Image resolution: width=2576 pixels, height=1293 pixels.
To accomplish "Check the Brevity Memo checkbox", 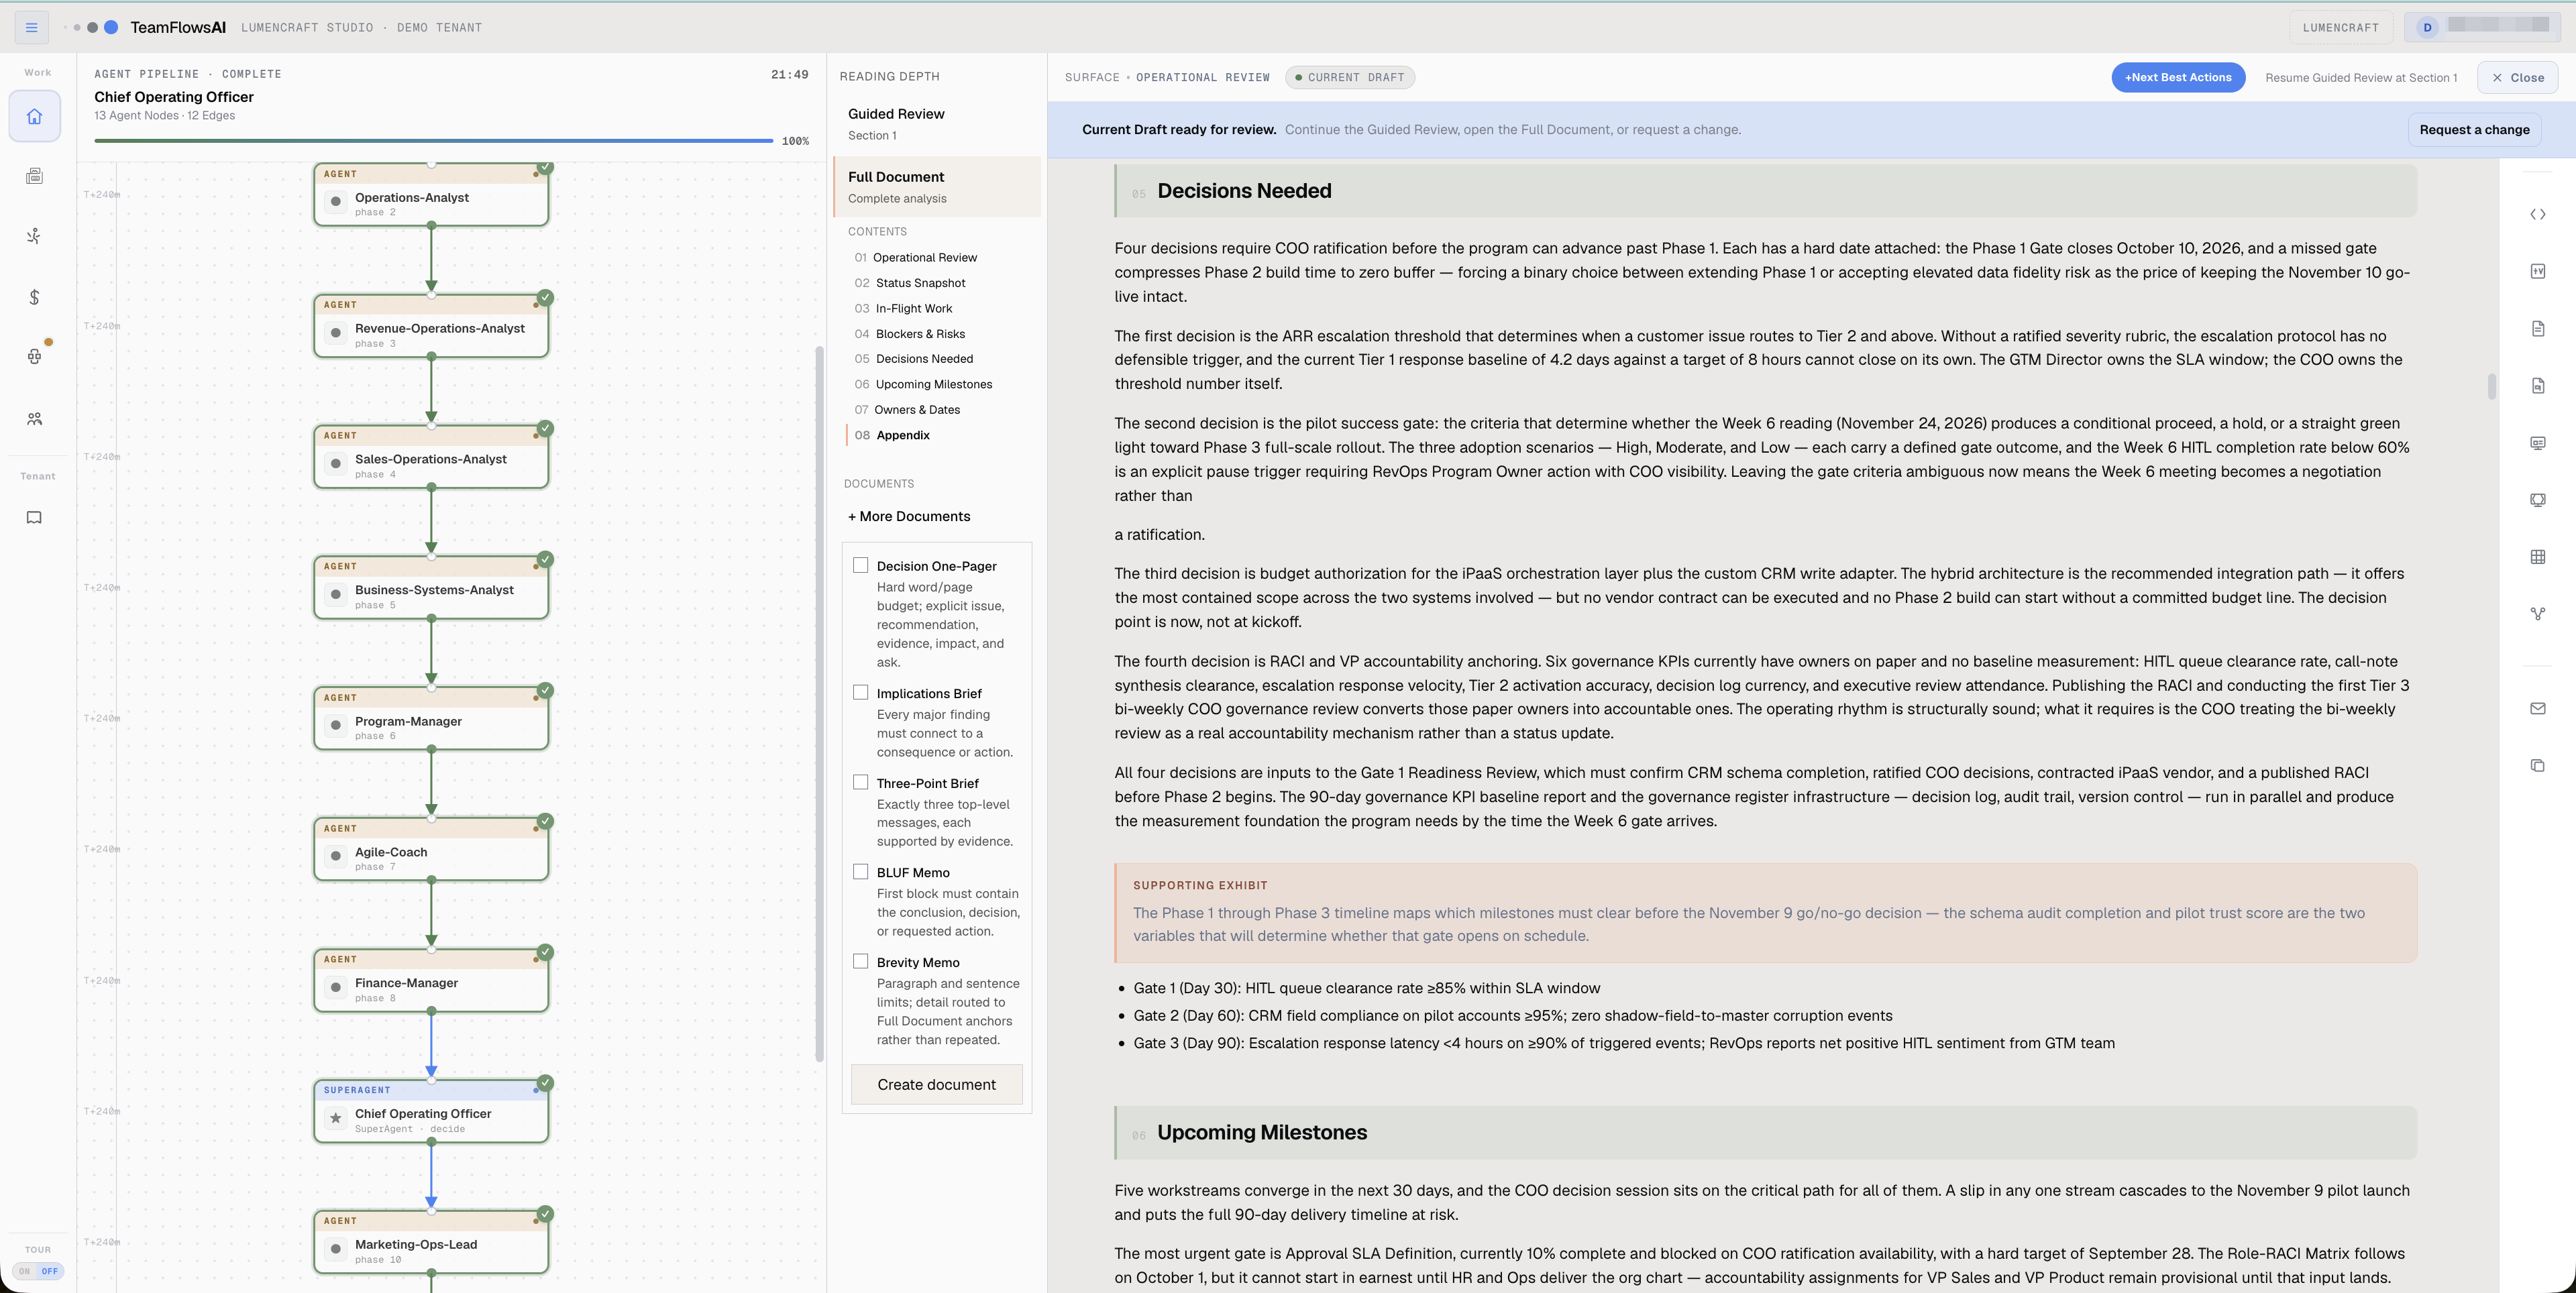I will [x=860, y=961].
